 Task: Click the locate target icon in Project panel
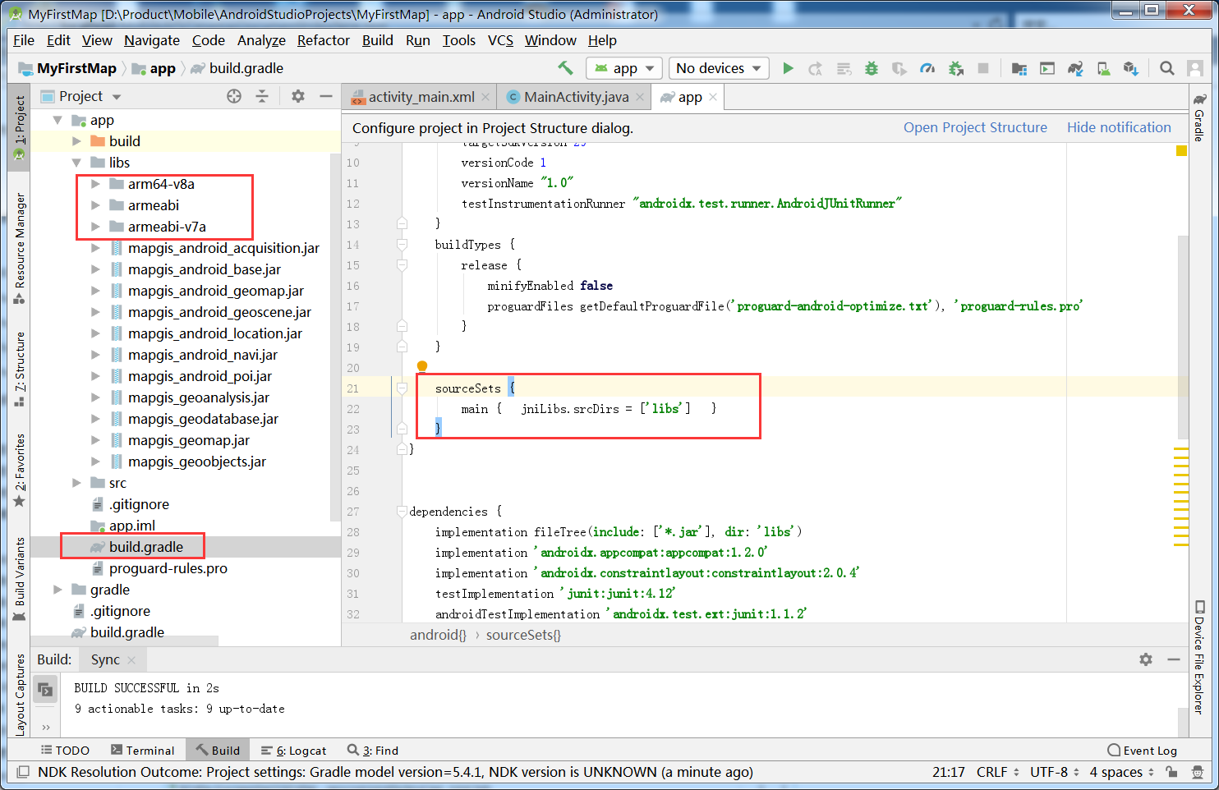click(234, 96)
